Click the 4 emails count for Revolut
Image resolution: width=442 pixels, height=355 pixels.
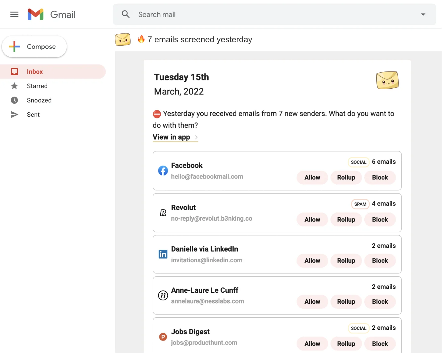[384, 204]
